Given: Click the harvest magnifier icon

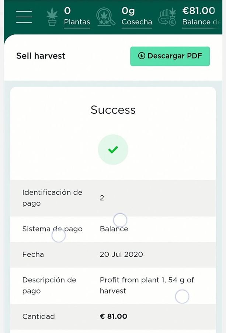Looking at the screenshot, I should click(105, 17).
